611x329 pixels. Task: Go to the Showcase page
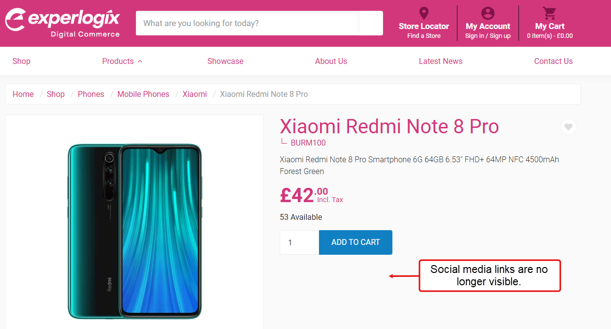click(225, 61)
